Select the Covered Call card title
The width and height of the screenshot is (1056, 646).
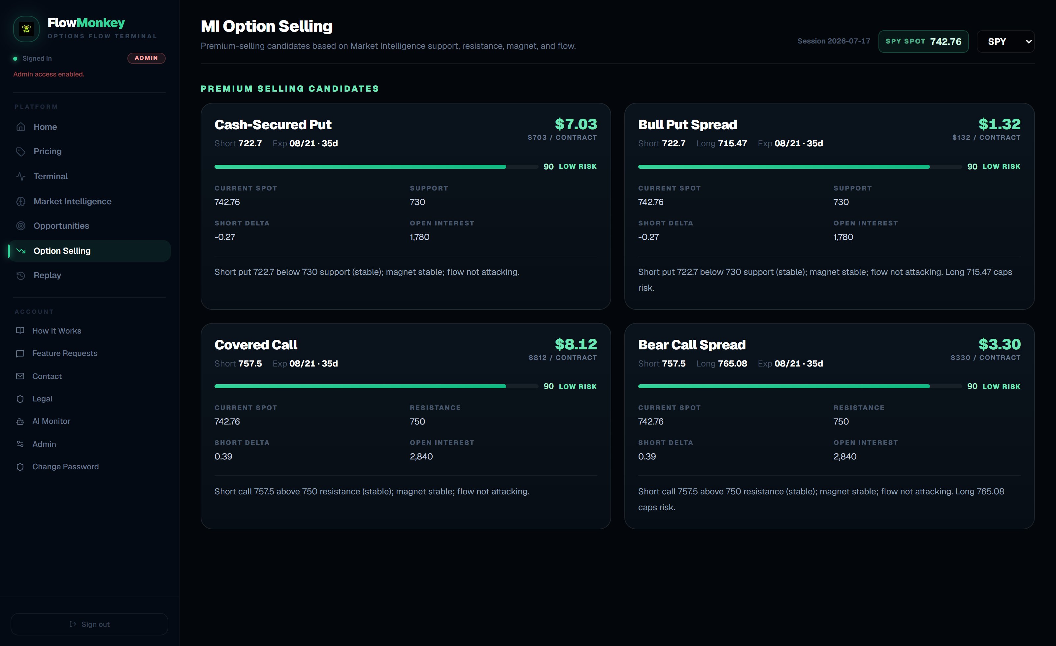256,345
